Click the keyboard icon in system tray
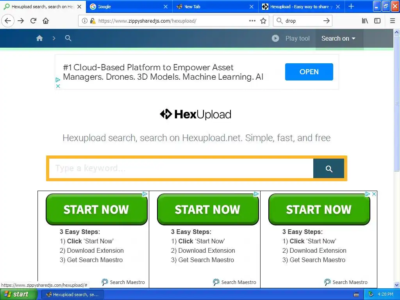The width and height of the screenshot is (400, 300). tap(356, 295)
